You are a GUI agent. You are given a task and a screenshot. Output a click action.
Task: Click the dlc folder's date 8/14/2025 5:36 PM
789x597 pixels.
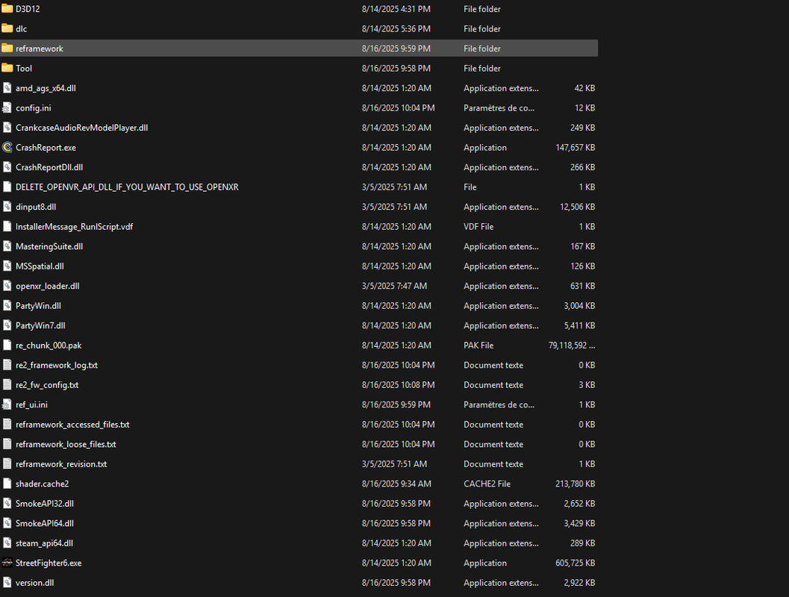(396, 28)
